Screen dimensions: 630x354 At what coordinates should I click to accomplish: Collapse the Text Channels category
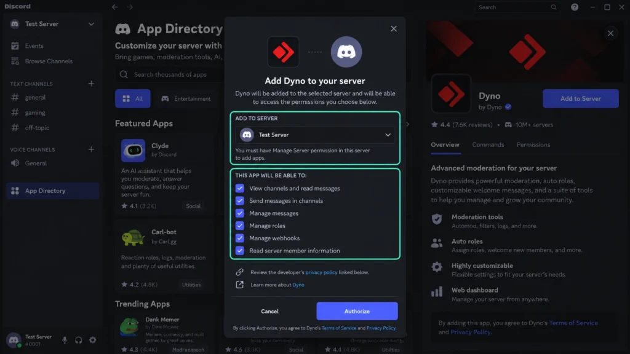[x=31, y=84]
